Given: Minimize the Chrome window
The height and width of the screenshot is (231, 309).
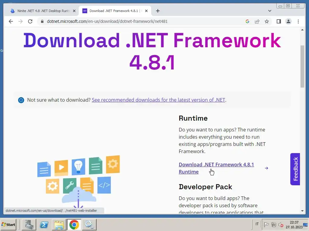Looking at the screenshot, I should click(x=280, y=6).
